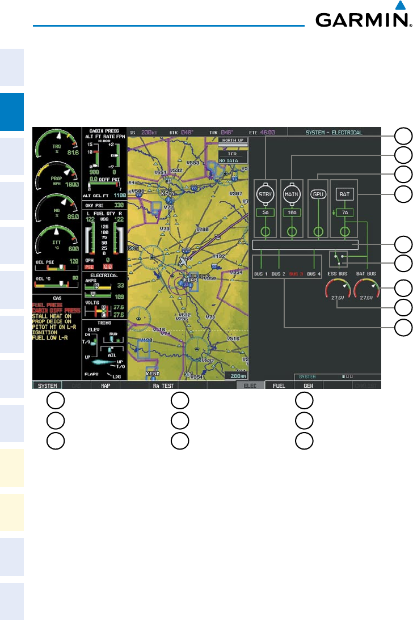Select the highlighted ELEC softkey
This screenshot has width=413, height=627.
[250, 385]
